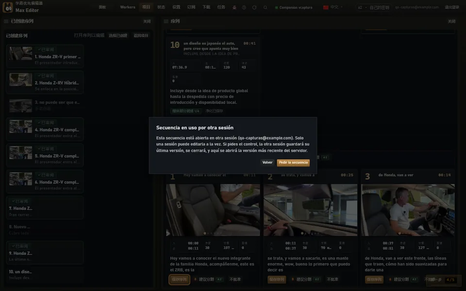
Task: Select sequence 6. Honda ZR-V compl
Action: (x=45, y=181)
